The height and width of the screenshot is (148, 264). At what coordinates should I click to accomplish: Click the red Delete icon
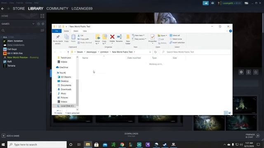(x=112, y=37)
